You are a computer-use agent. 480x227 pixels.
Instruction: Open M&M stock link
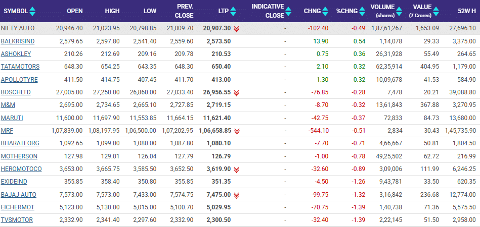(8, 105)
